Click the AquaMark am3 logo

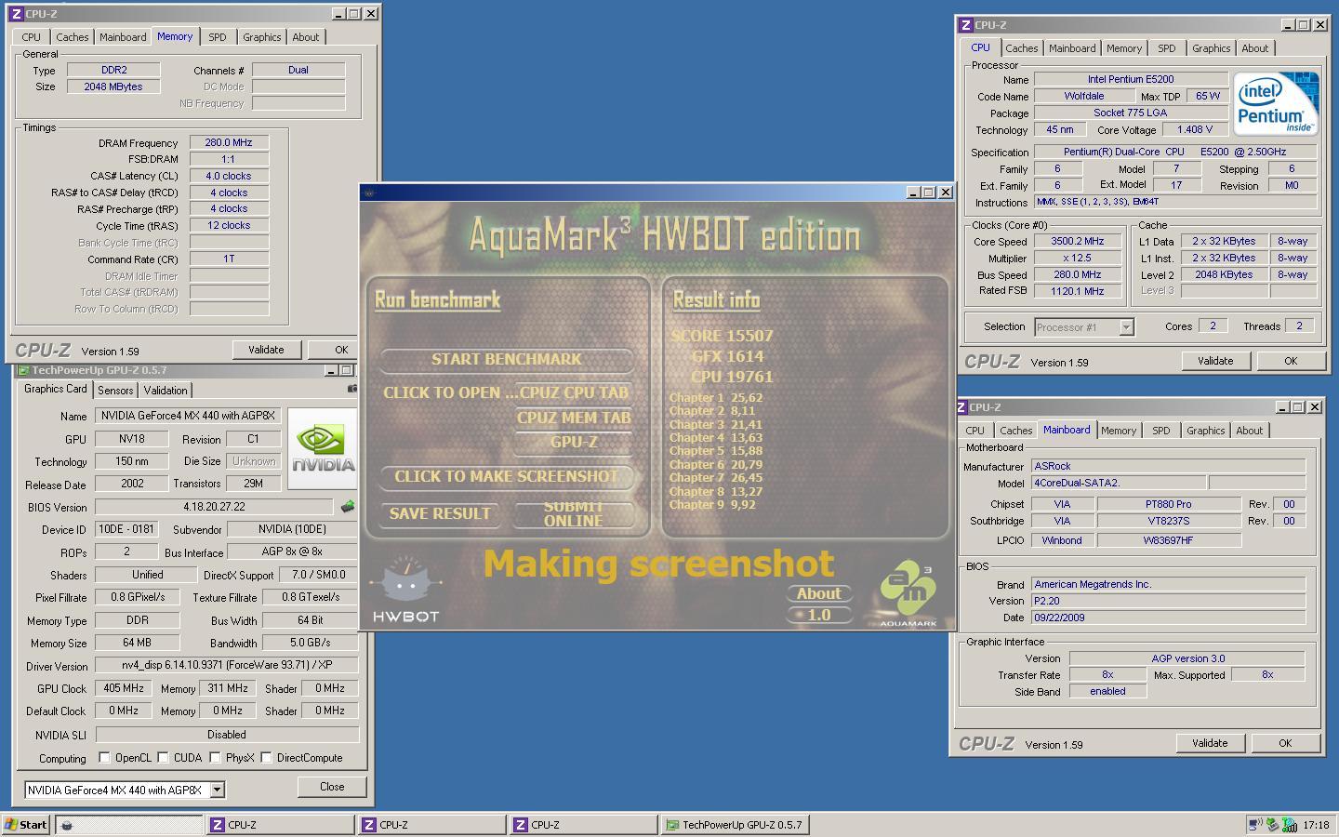(908, 593)
